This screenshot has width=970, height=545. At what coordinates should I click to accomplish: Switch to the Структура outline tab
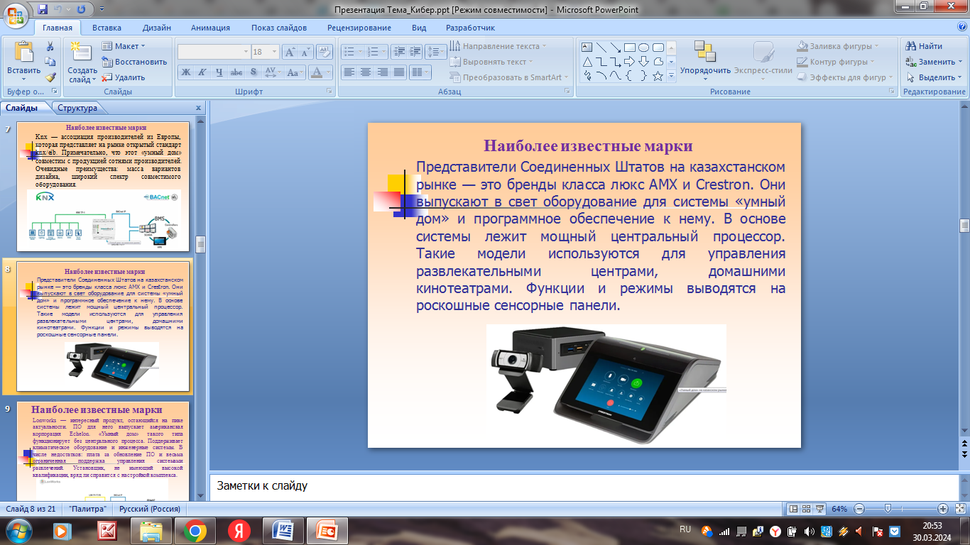(x=77, y=108)
